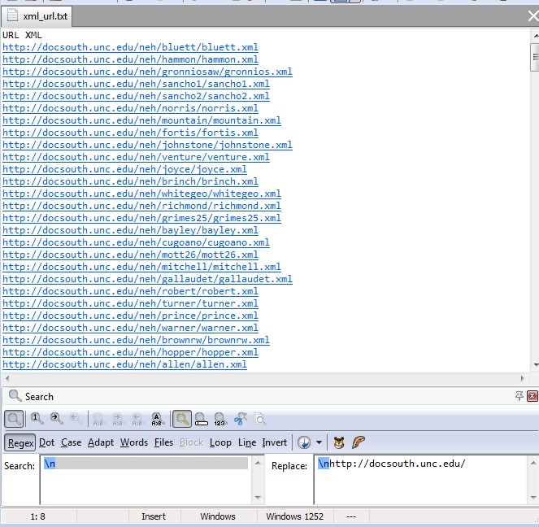539x527 pixels.
Task: Click into the Search text field
Action: pos(146,480)
